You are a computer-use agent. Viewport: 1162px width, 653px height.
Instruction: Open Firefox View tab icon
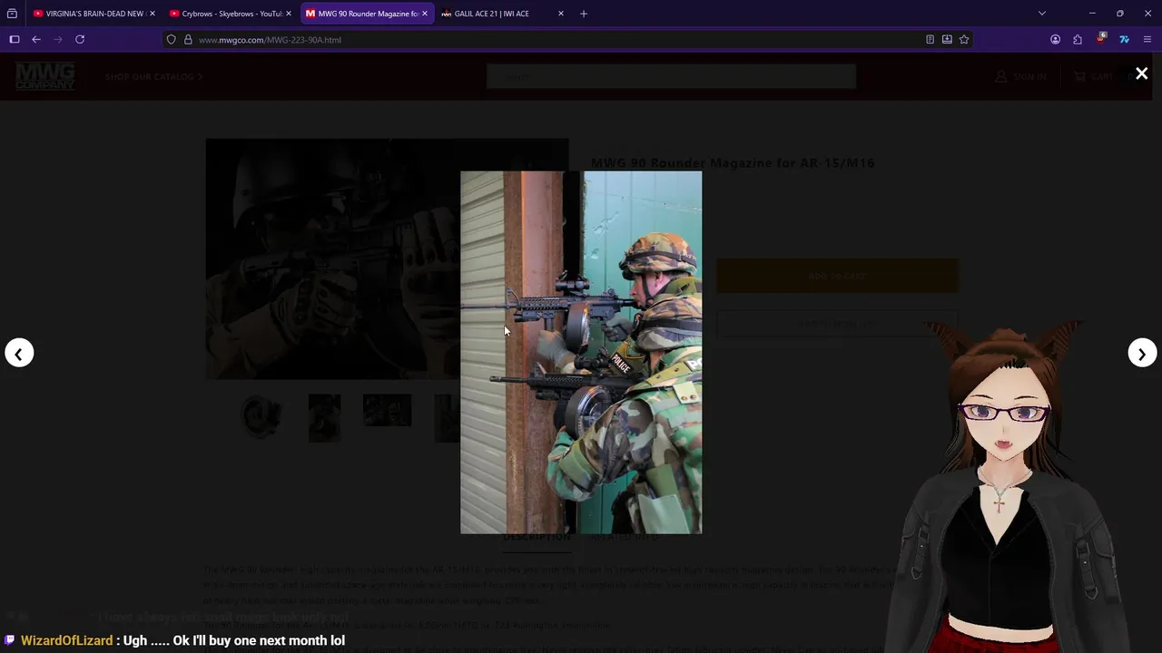click(12, 14)
